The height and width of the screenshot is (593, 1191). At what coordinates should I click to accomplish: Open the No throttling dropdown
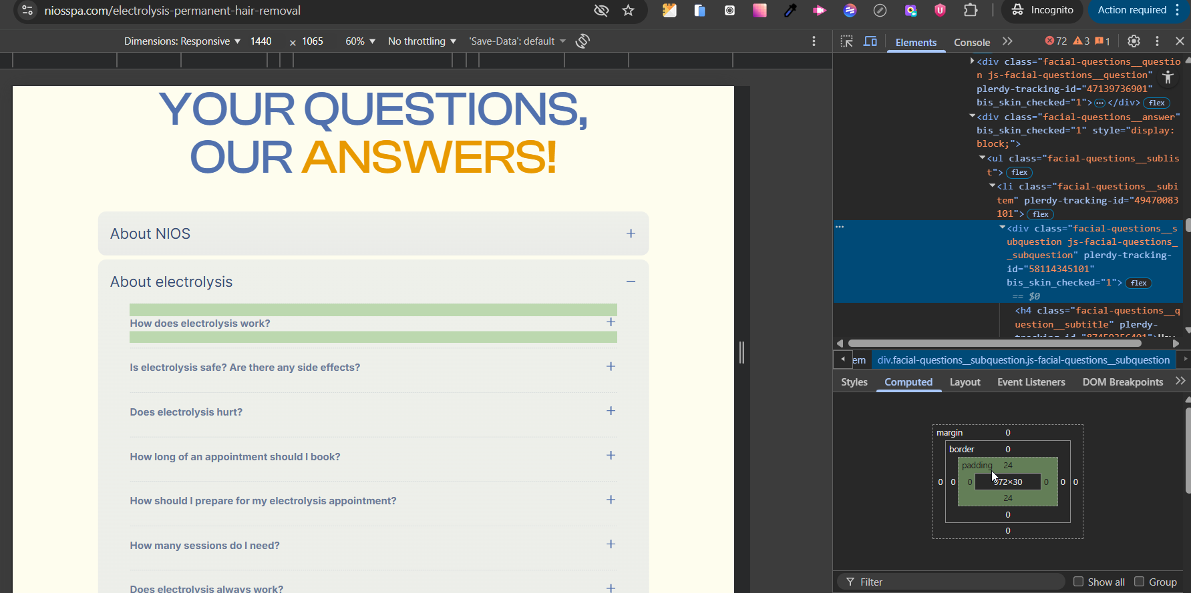(421, 41)
